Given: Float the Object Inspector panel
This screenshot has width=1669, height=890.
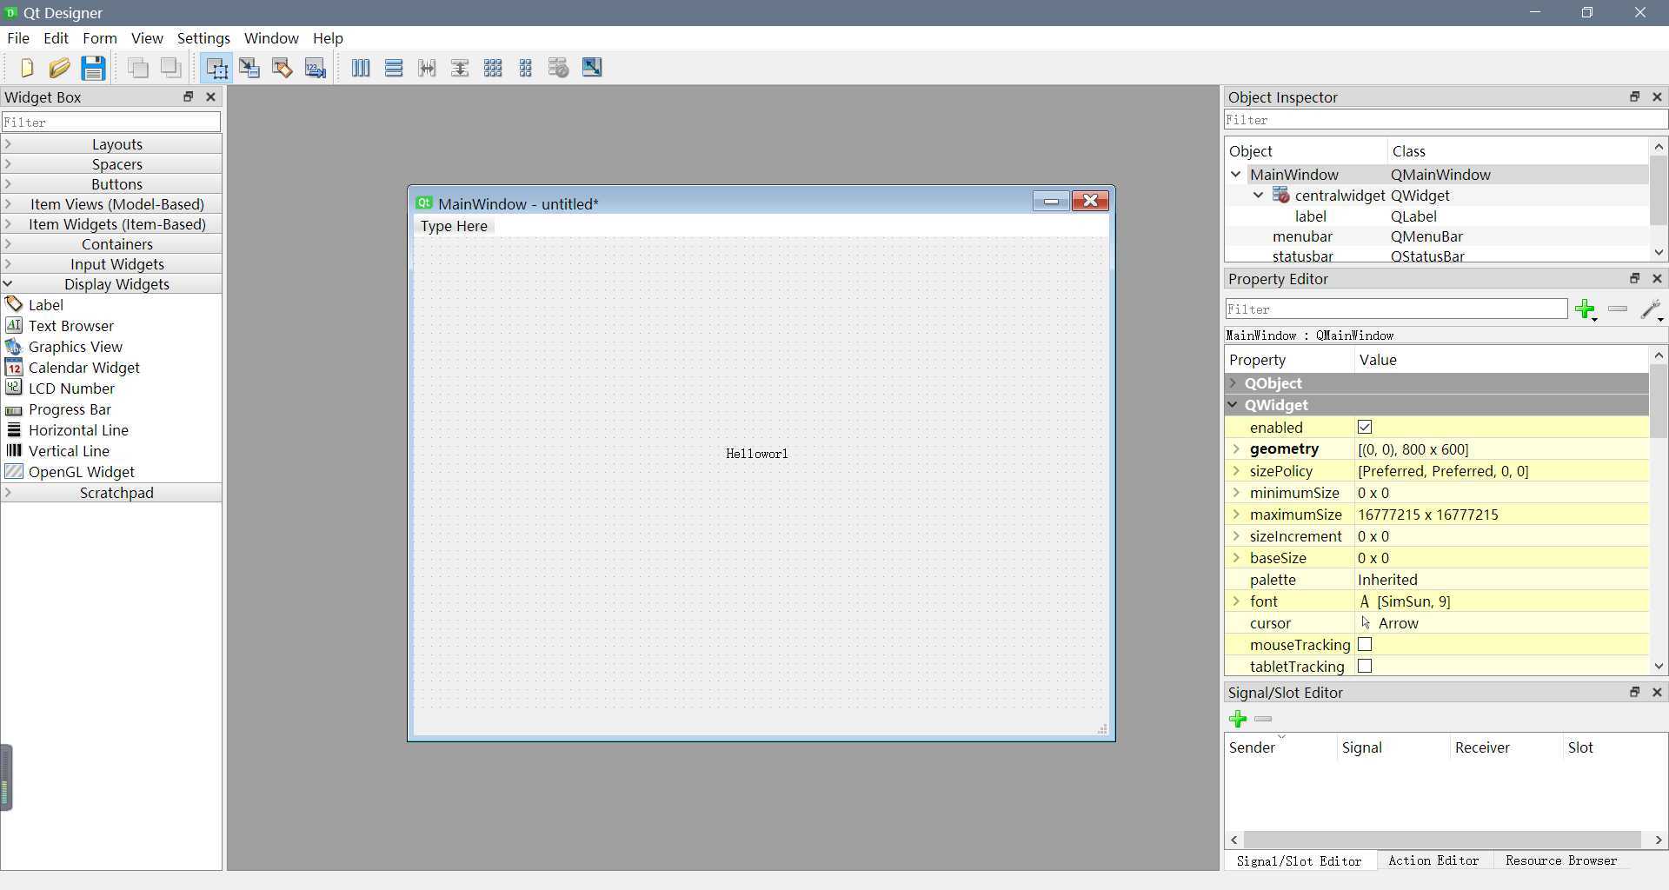Looking at the screenshot, I should pos(1634,96).
